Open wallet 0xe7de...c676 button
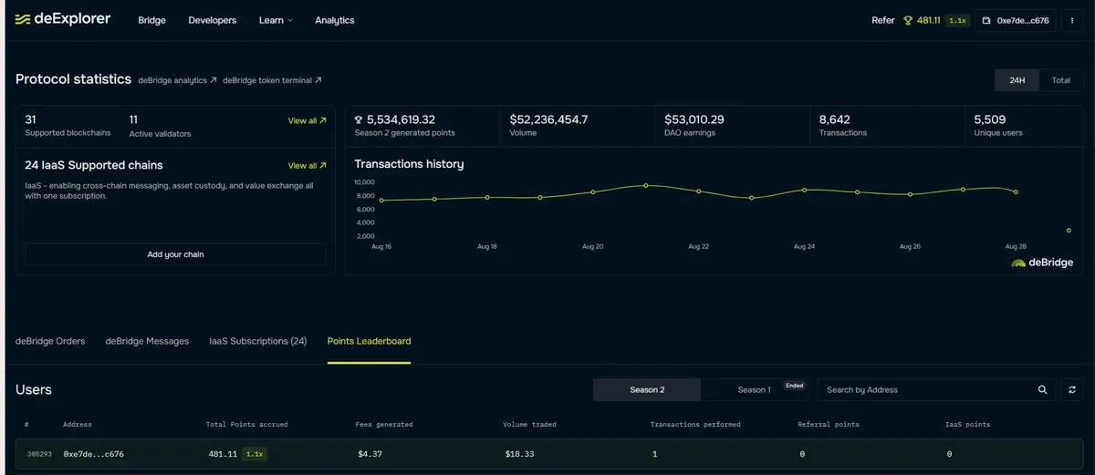This screenshot has height=475, width=1095. [1016, 20]
